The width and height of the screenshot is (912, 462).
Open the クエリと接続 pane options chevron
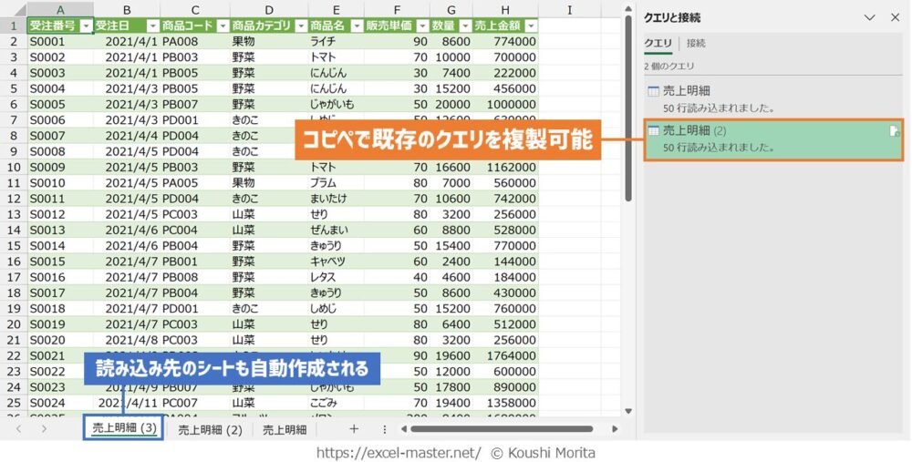[869, 17]
